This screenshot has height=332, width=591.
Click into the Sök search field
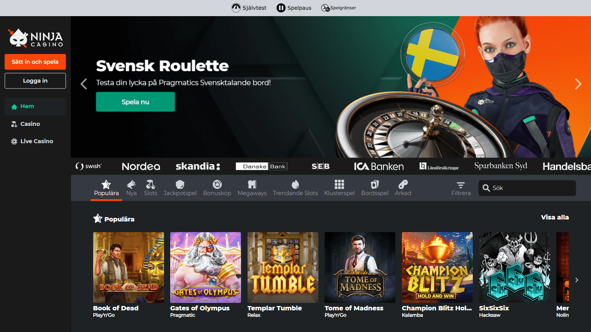tap(527, 188)
